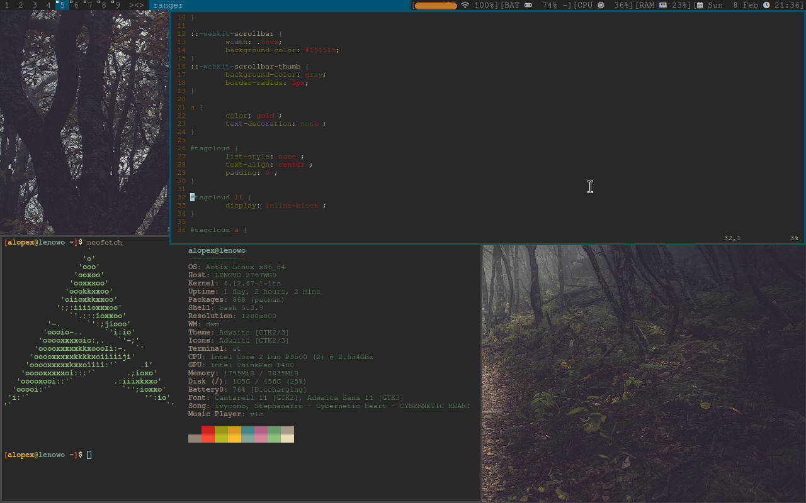Click the 'center' text-align value
The image size is (806, 503).
click(292, 165)
